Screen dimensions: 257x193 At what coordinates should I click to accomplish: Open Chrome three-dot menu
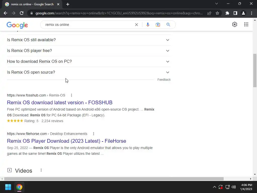point(251,13)
